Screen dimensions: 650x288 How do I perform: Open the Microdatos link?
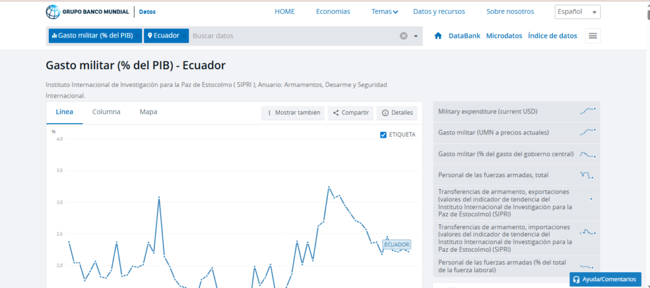(504, 36)
